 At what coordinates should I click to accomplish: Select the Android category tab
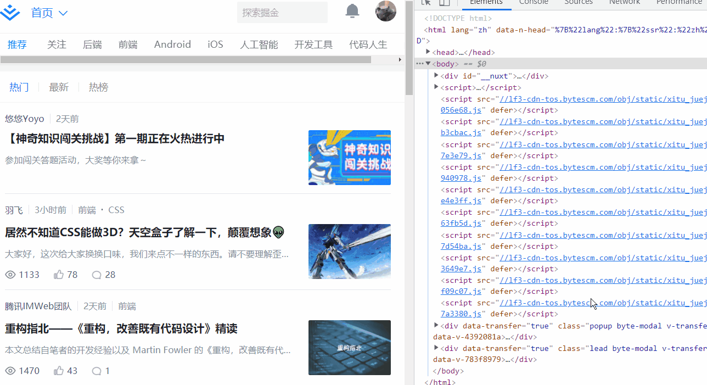pos(172,44)
